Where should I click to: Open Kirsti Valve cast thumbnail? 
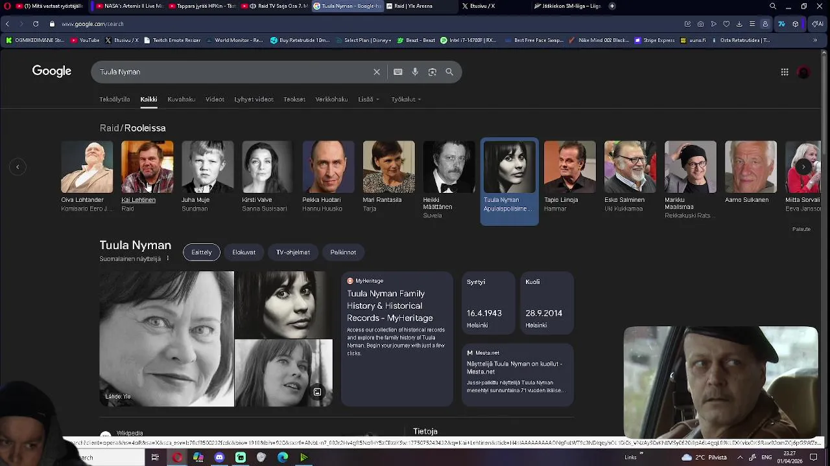(x=268, y=167)
